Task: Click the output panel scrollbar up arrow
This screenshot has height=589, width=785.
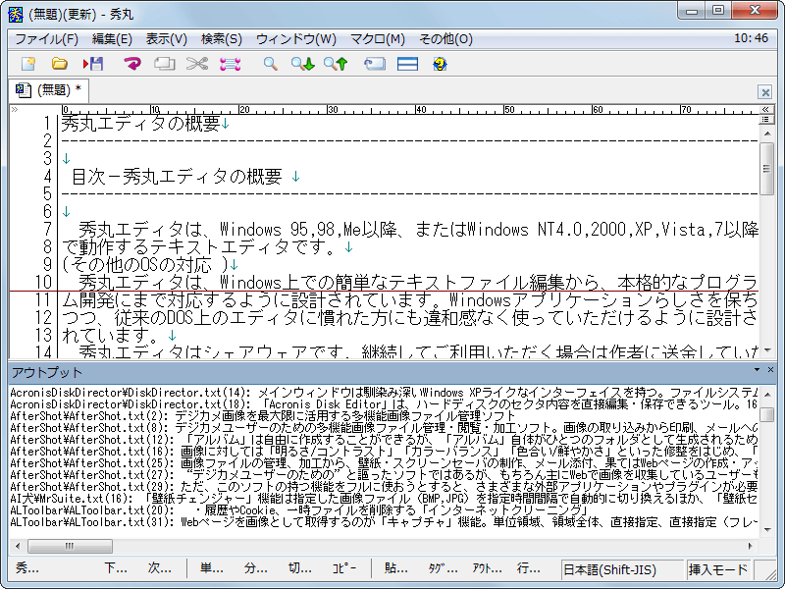Action: 767,395
